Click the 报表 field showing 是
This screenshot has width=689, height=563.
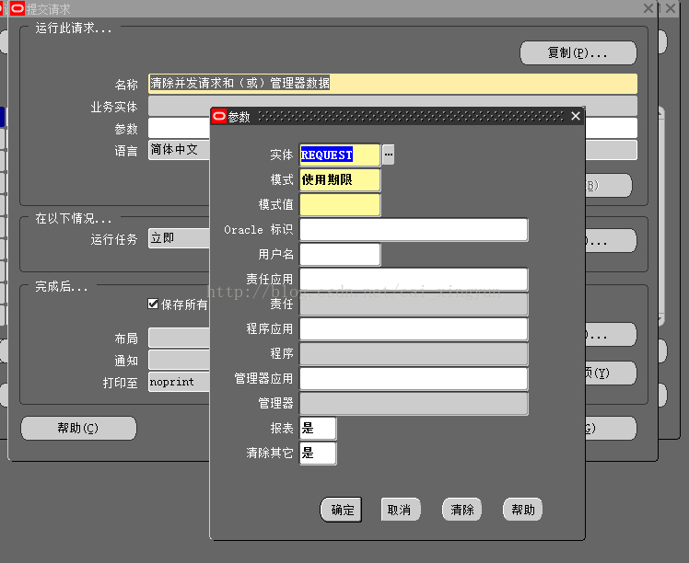318,429
